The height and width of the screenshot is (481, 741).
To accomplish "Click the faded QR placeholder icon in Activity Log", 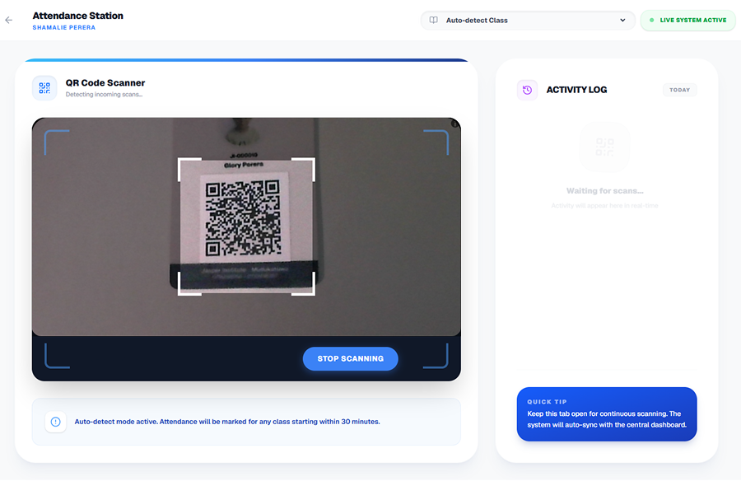I will [604, 147].
